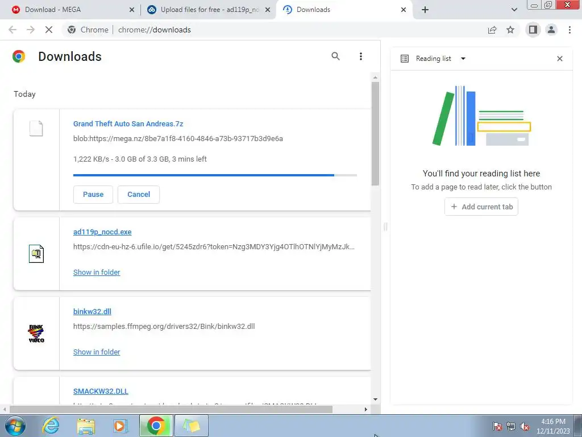Open the folder window taskbar button
Image resolution: width=582 pixels, height=437 pixels.
tap(192, 426)
